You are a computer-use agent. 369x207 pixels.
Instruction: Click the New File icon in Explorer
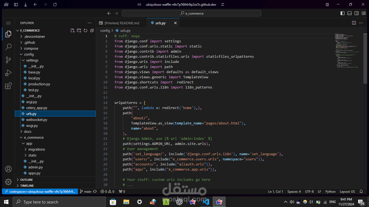73,30
